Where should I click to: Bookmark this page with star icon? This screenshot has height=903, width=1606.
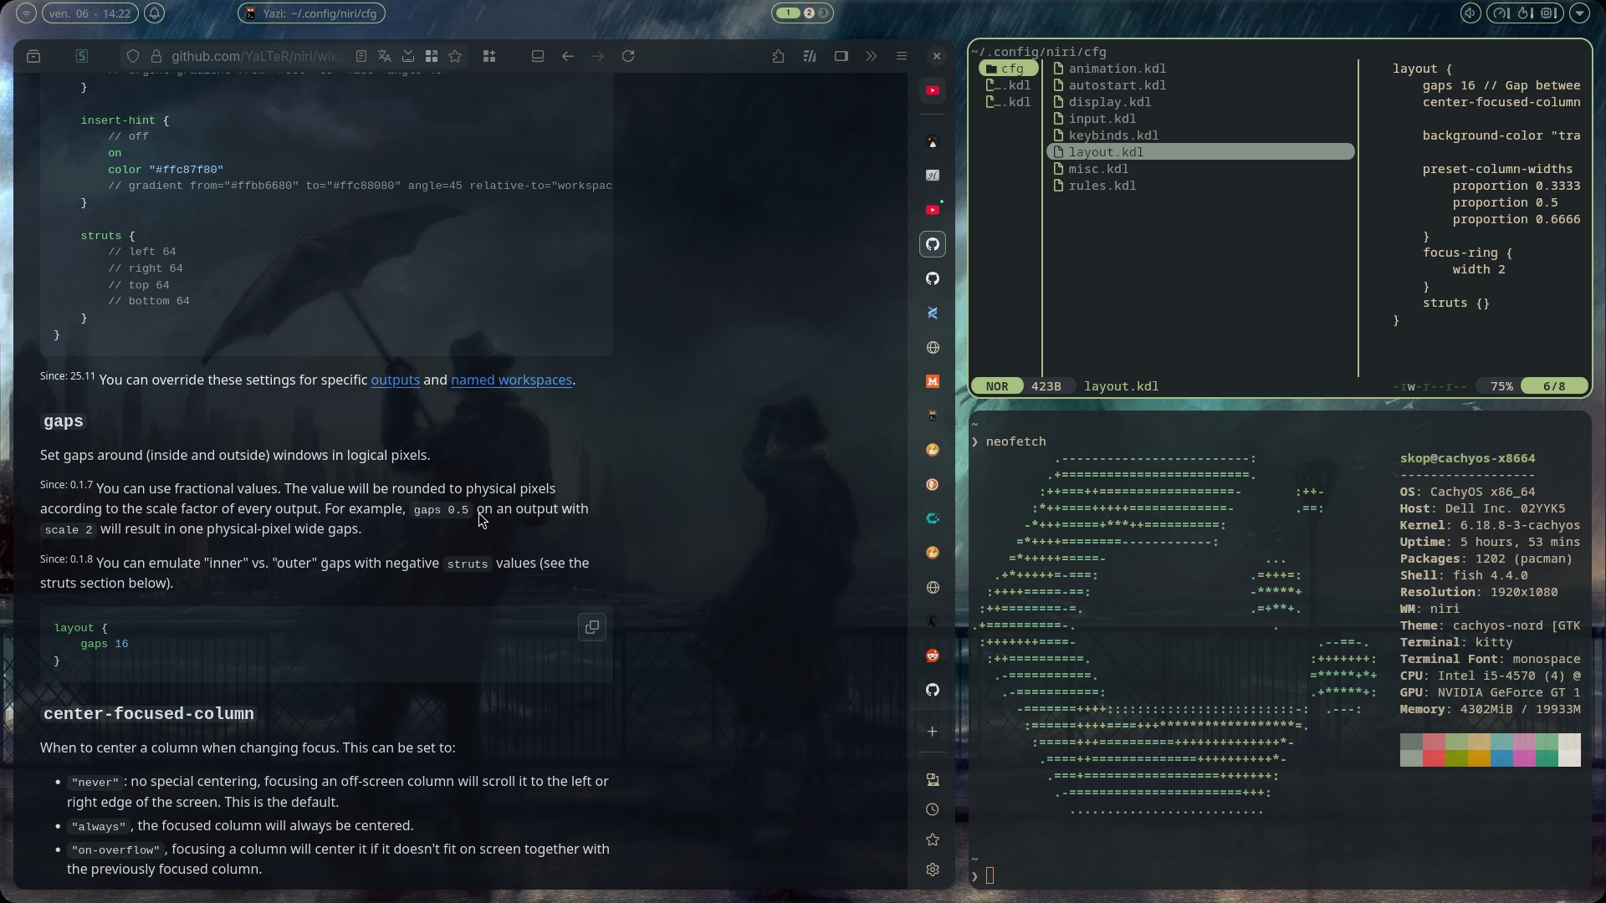[455, 56]
